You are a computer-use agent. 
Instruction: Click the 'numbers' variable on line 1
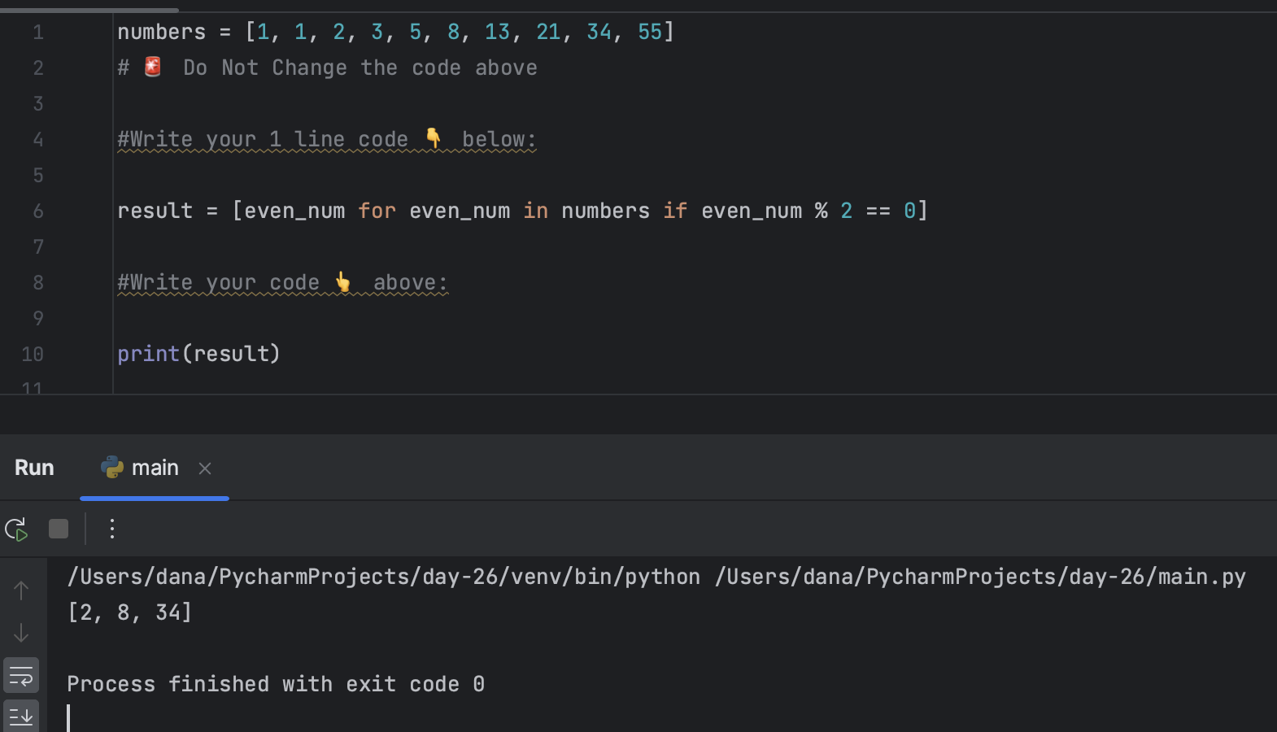pyautogui.click(x=162, y=32)
